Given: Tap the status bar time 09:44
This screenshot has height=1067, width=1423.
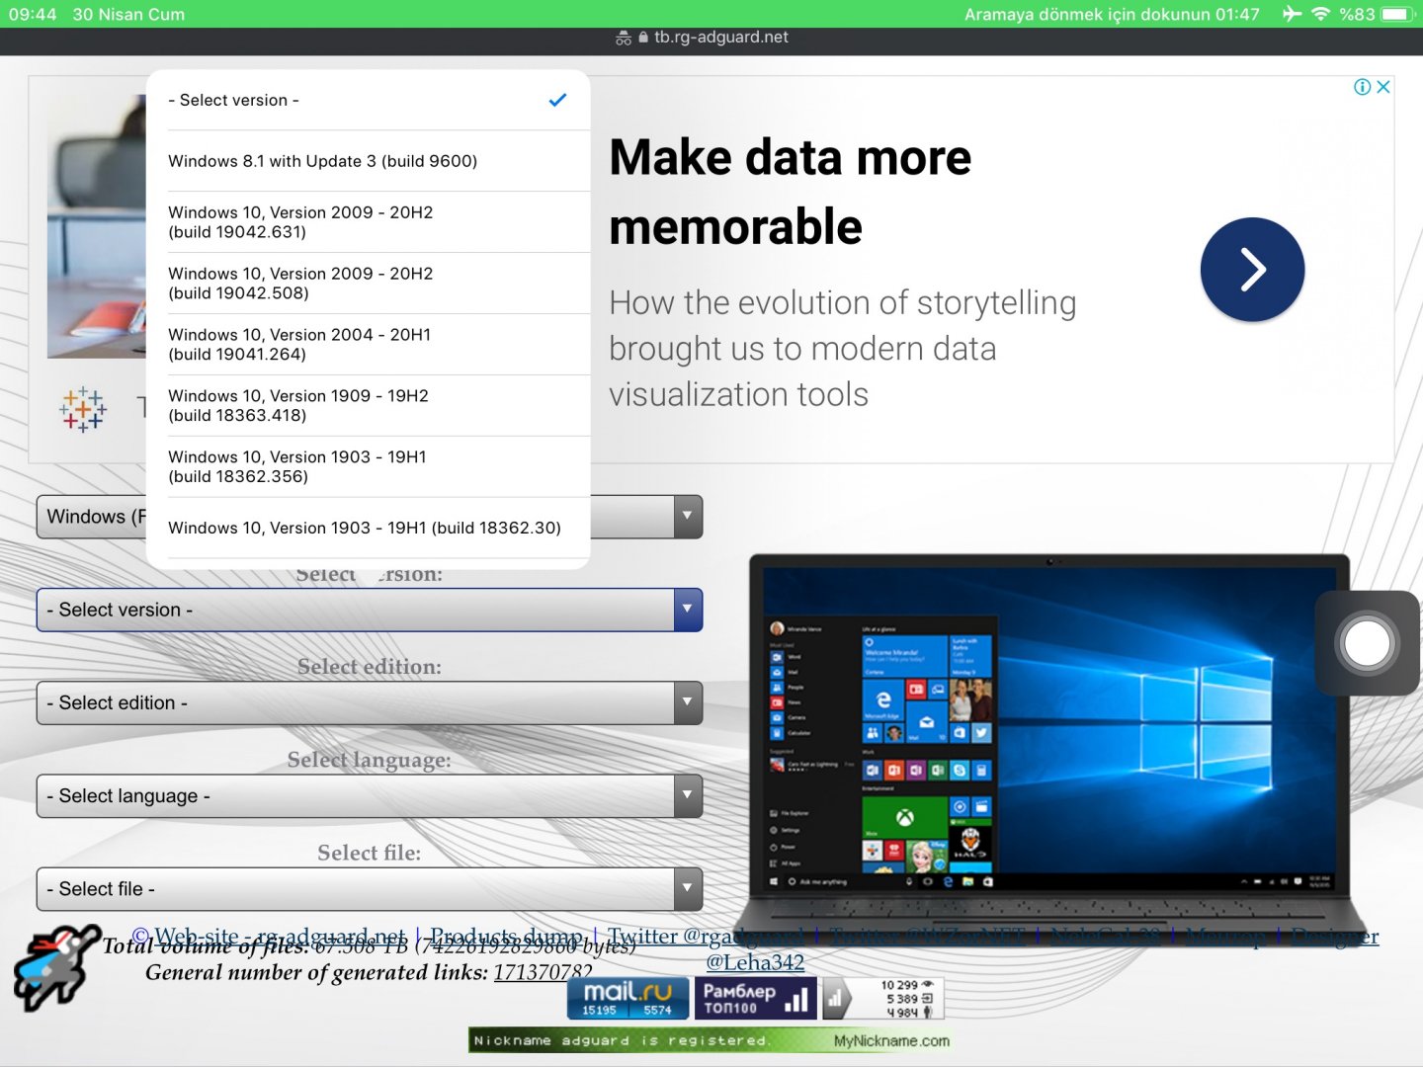Looking at the screenshot, I should coord(33,14).
